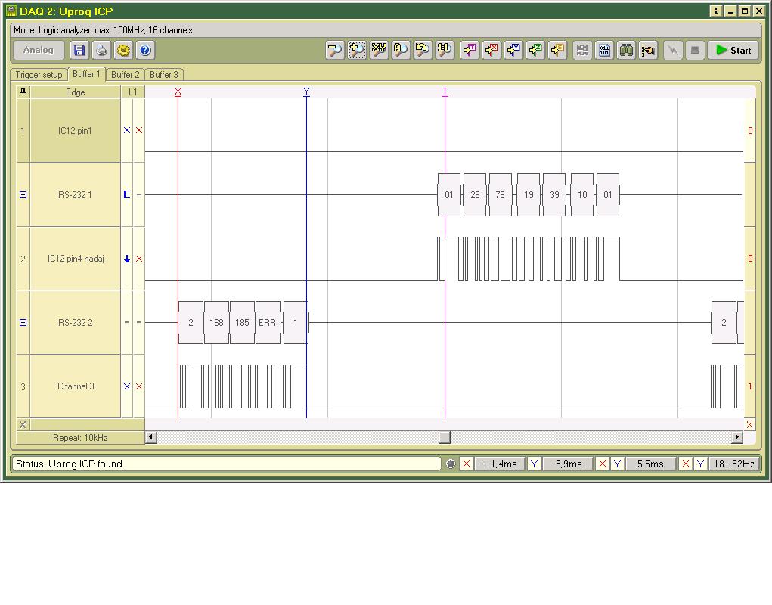Click the print icon
The width and height of the screenshot is (772, 605).
(x=101, y=50)
